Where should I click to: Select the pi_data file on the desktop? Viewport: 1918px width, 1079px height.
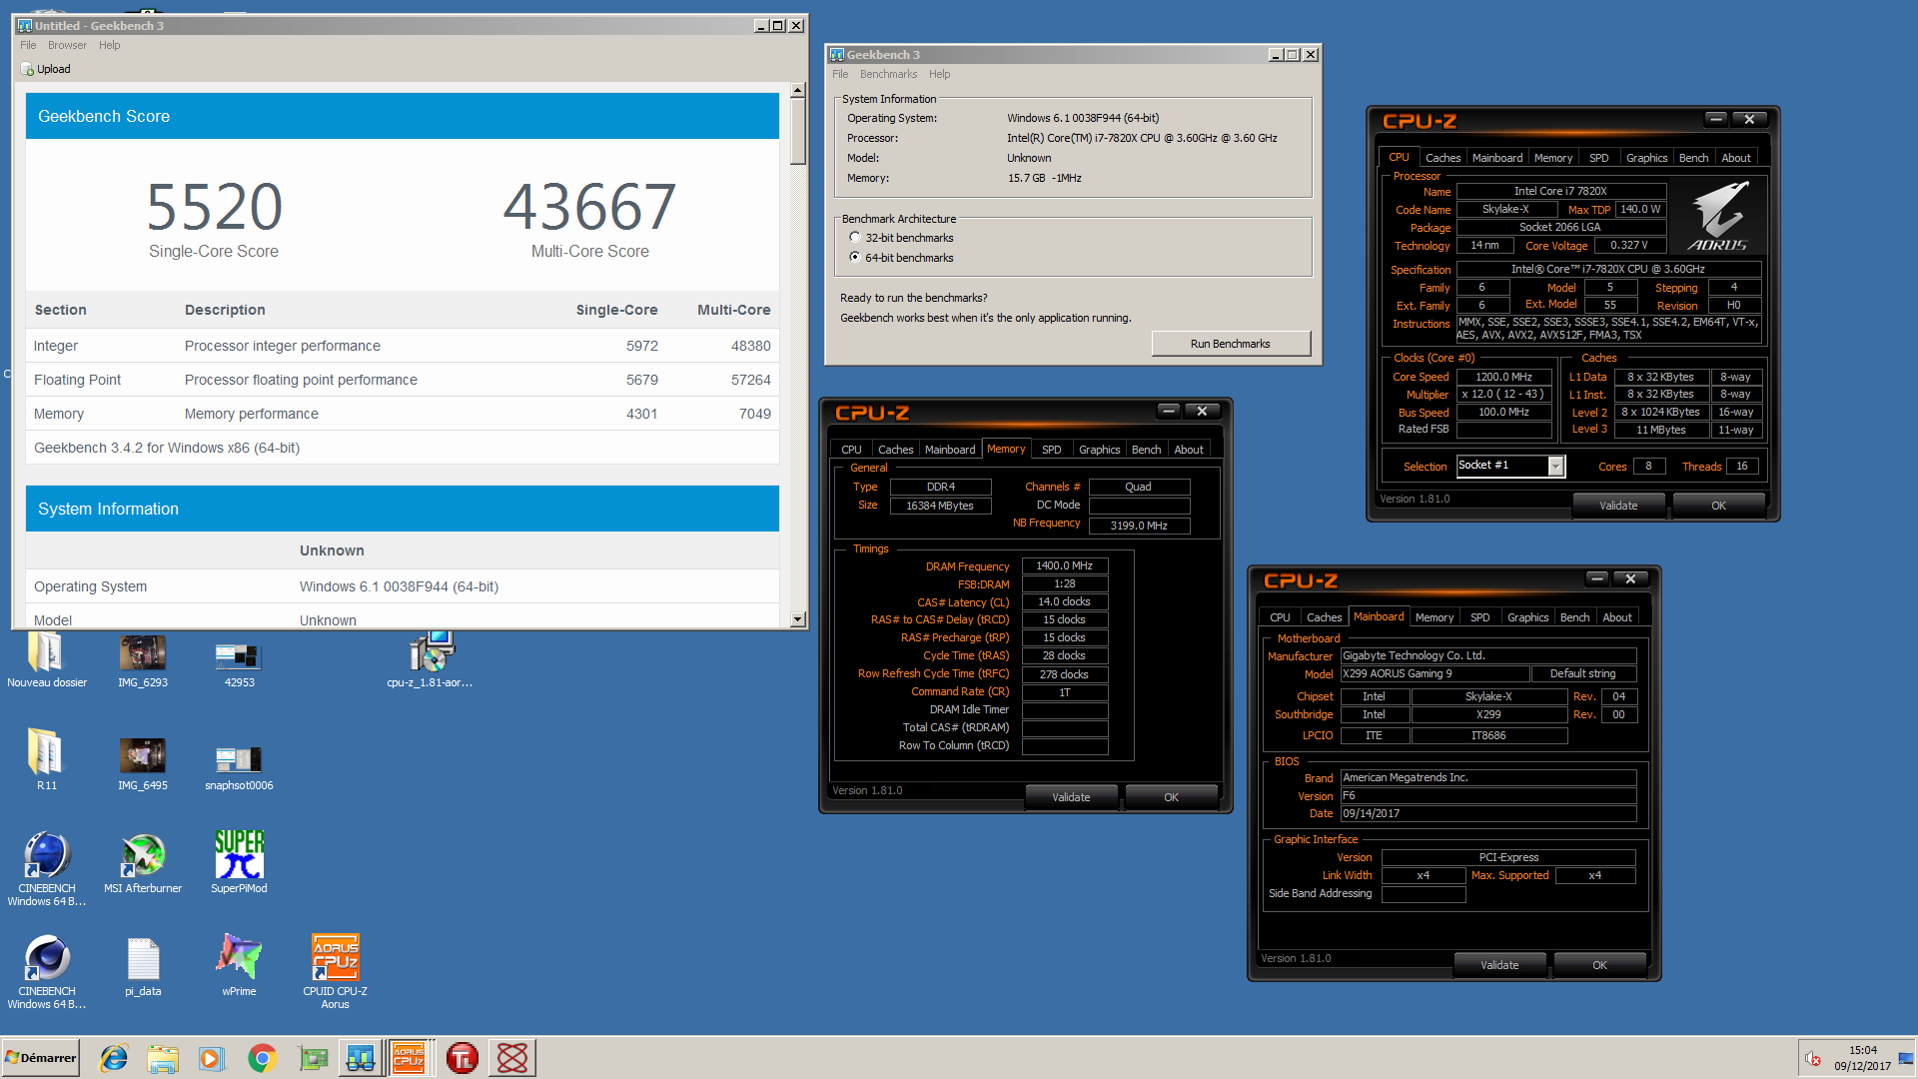click(143, 966)
